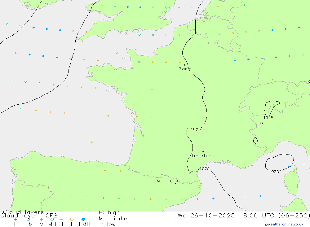Screen dimensions: 310x227
Task: Click the MH legend label text
Action: tap(52, 225)
